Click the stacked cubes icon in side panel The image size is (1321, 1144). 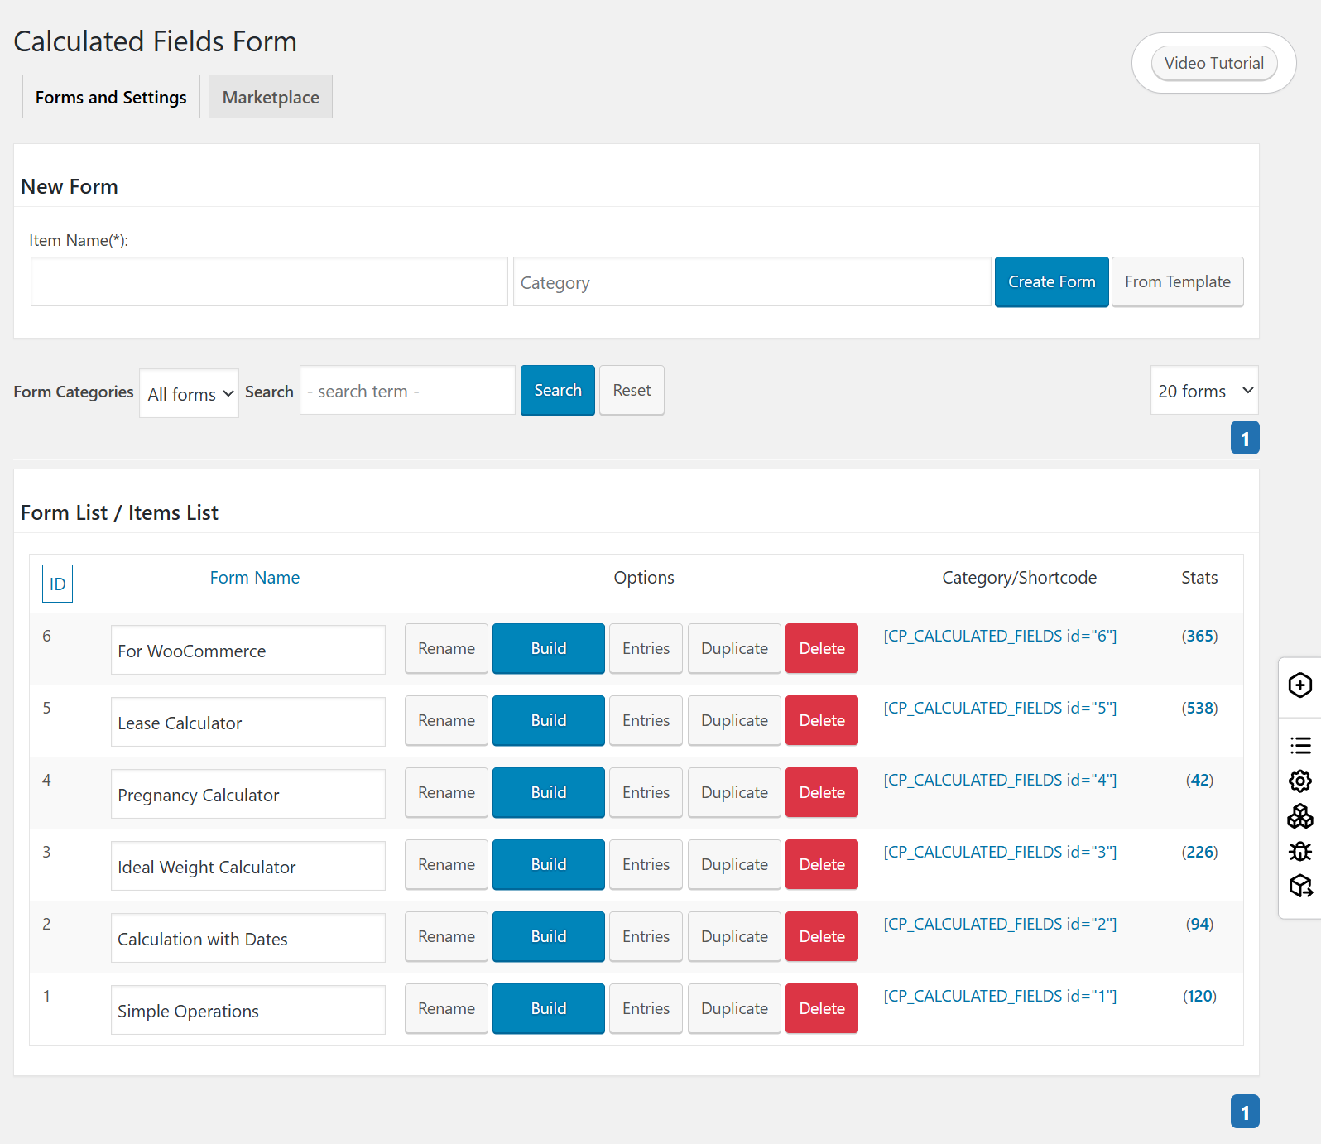(1300, 816)
